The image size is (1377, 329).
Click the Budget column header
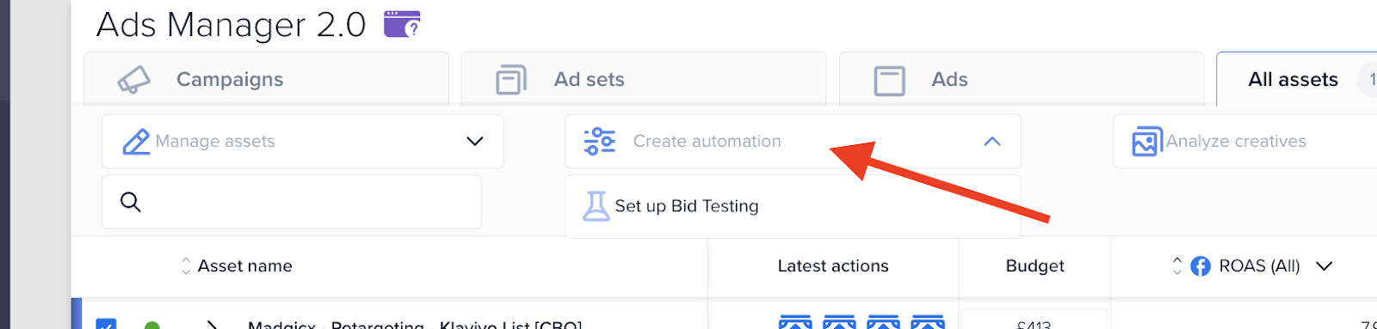click(1034, 266)
